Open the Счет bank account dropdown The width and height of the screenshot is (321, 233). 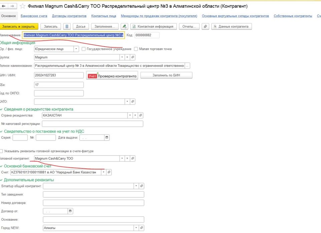click(x=103, y=172)
